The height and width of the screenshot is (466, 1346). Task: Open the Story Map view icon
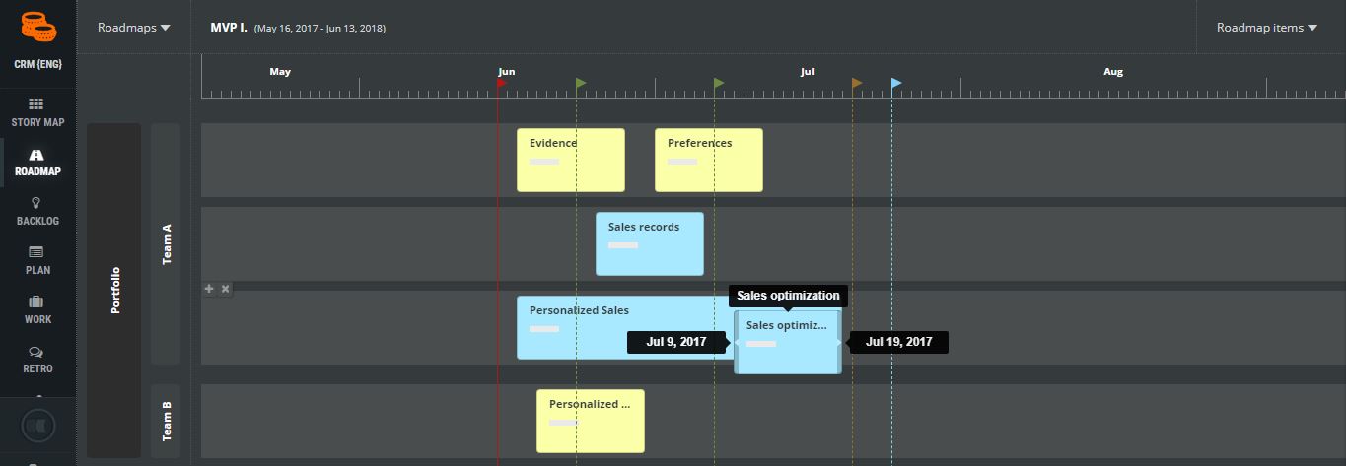point(36,103)
